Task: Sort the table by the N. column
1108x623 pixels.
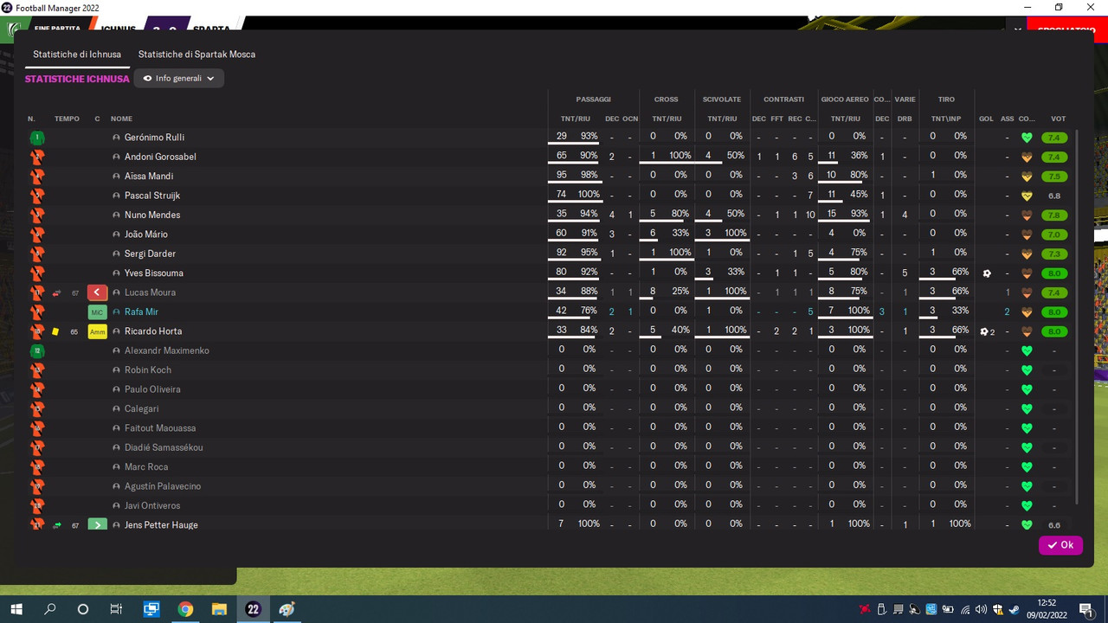Action: coord(31,119)
